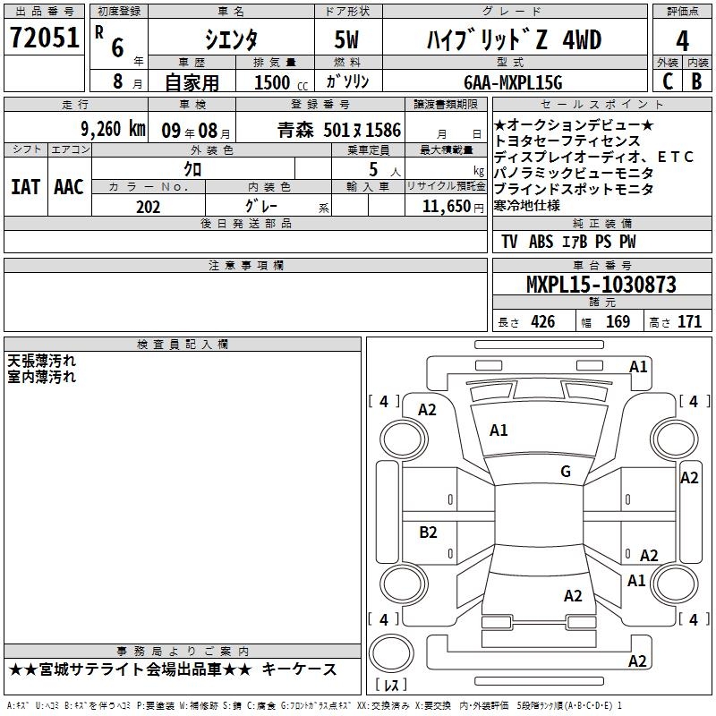The height and width of the screenshot is (716, 716).
Task: Select transmission value IAT
Action: click(26, 187)
